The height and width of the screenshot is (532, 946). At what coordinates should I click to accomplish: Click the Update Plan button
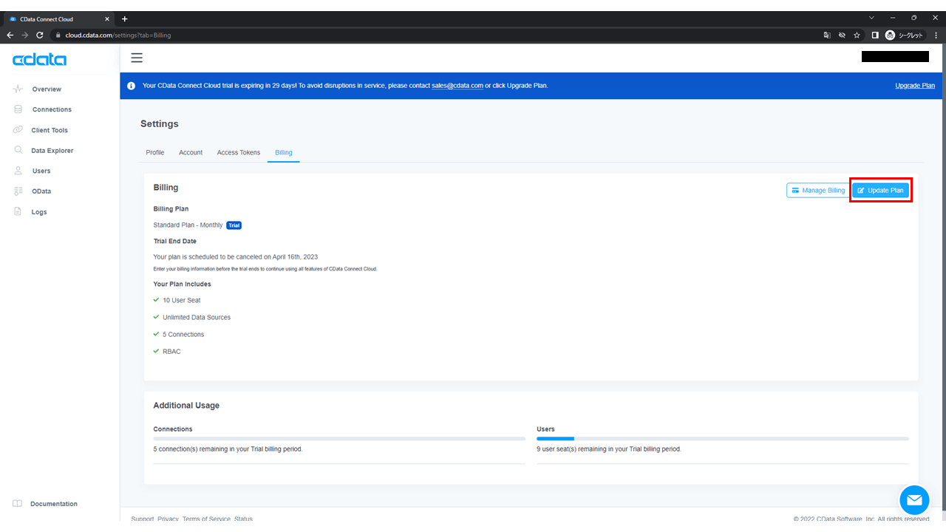(880, 191)
